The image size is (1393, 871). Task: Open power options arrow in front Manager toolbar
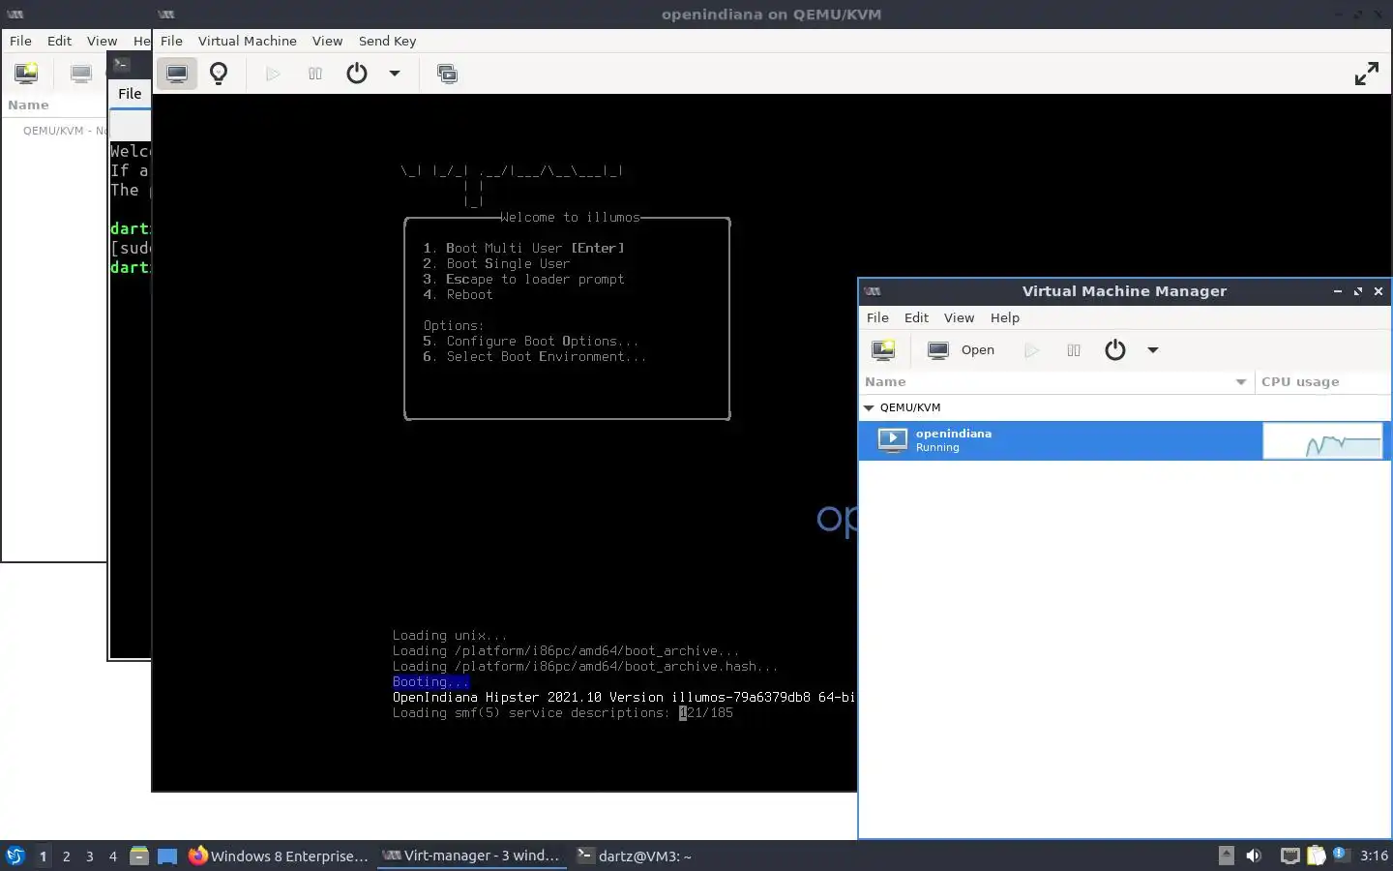[1153, 350]
